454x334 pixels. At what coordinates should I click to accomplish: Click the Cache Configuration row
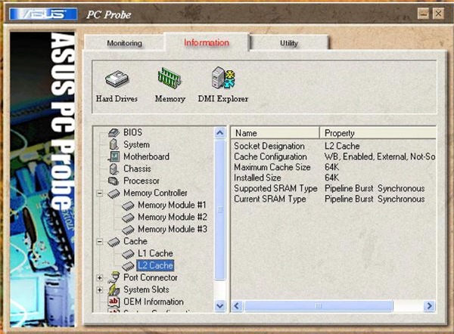coord(334,157)
